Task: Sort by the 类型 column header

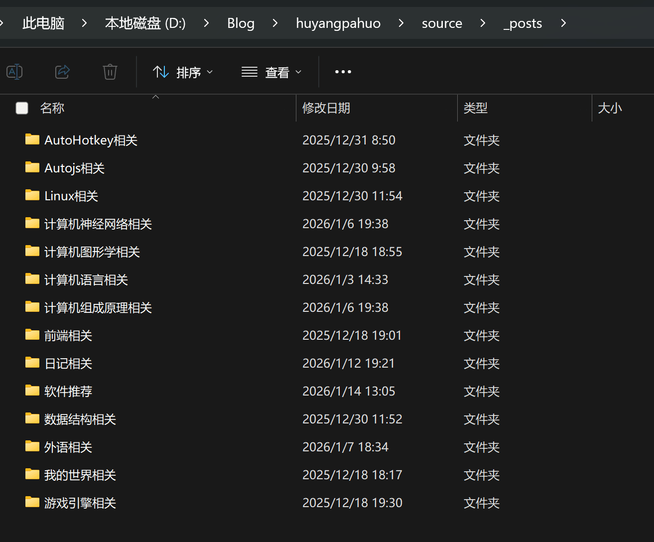Action: 475,108
